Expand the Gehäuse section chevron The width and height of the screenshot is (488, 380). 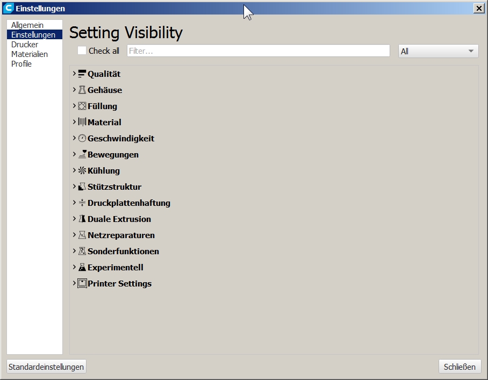[74, 90]
